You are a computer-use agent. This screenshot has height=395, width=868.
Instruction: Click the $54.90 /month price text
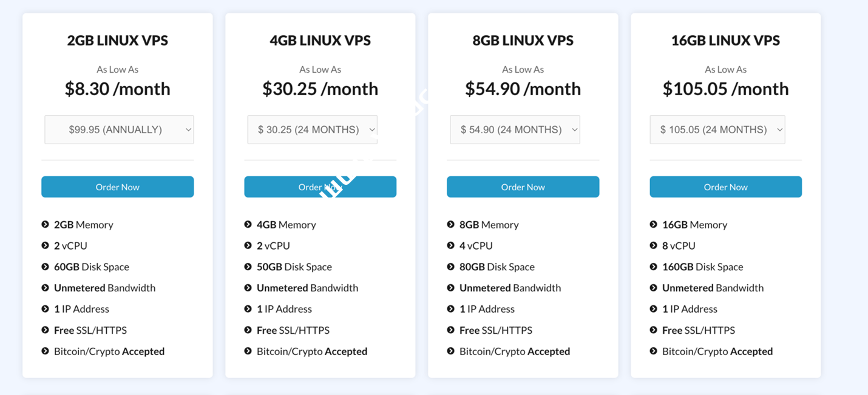point(523,89)
